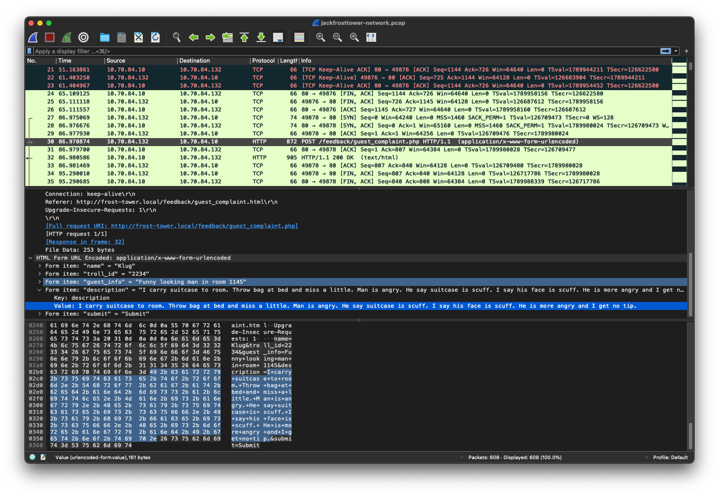The image size is (719, 496).
Task: Select the Key: description line
Action: (356, 298)
